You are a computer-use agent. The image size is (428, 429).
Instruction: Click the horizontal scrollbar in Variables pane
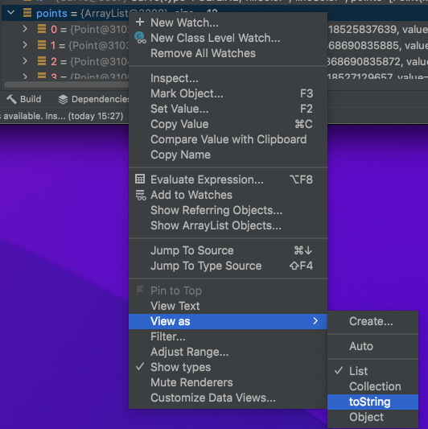click(67, 85)
